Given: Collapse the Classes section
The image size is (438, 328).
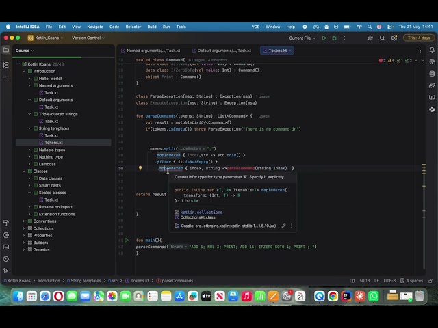Looking at the screenshot, I should click(x=24, y=172).
